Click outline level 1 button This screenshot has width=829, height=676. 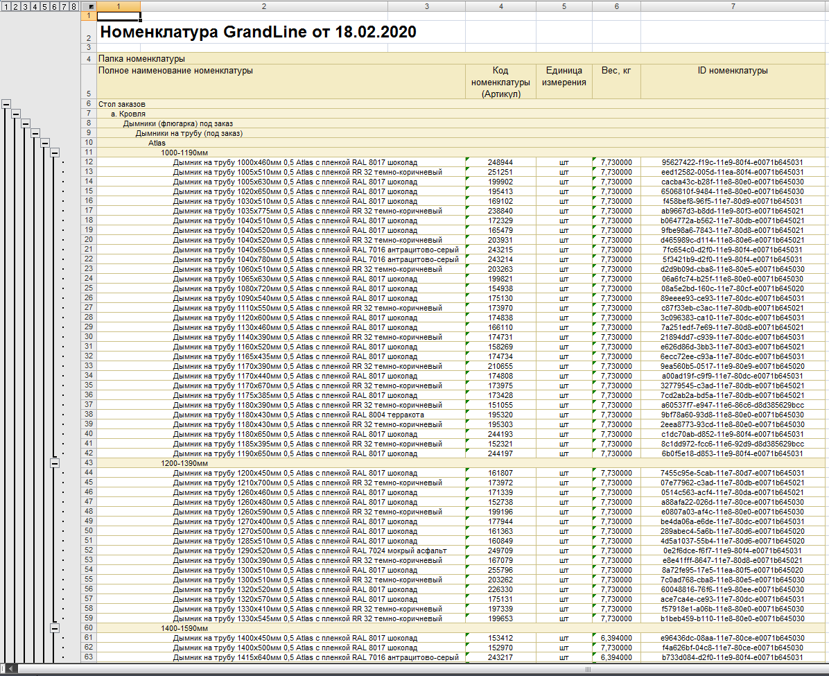pos(6,6)
